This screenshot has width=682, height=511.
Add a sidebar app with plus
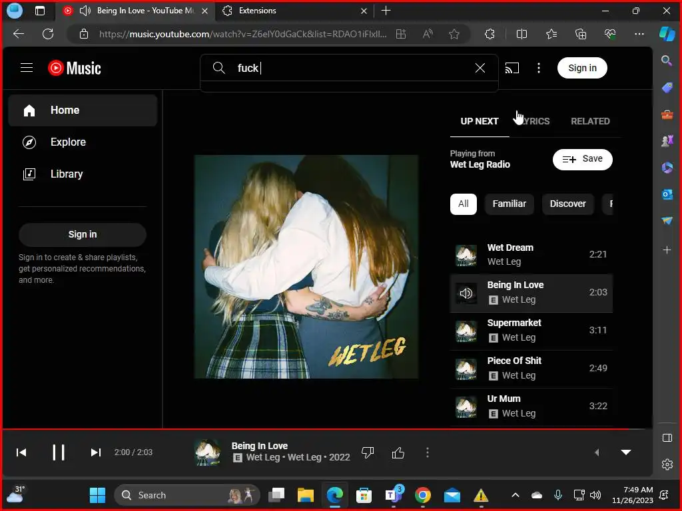pyautogui.click(x=667, y=250)
